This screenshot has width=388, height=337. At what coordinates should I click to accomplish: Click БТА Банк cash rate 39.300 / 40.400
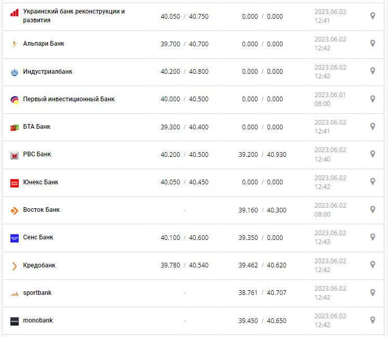[184, 127]
